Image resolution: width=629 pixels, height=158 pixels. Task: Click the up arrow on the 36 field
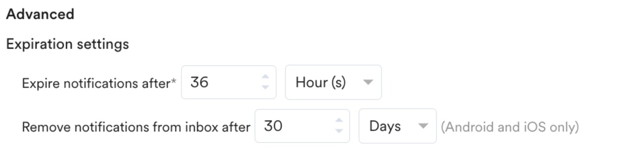coord(265,77)
